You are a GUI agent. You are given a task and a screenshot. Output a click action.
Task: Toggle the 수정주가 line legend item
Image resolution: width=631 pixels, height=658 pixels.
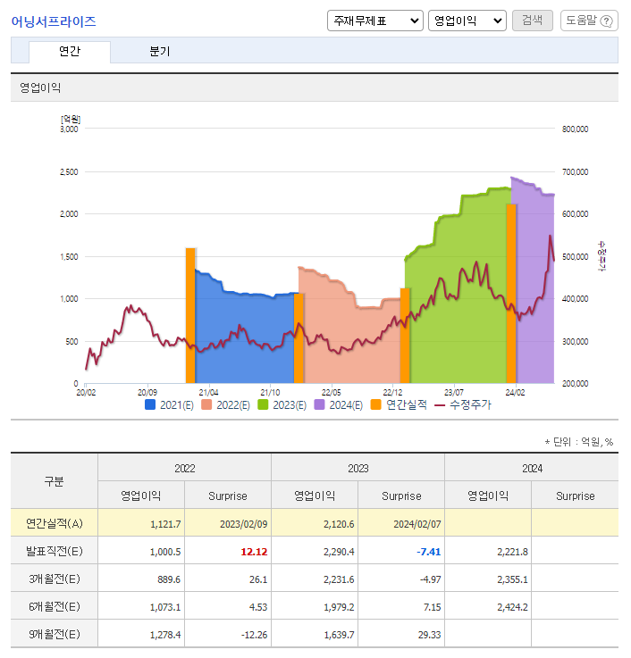coord(463,405)
